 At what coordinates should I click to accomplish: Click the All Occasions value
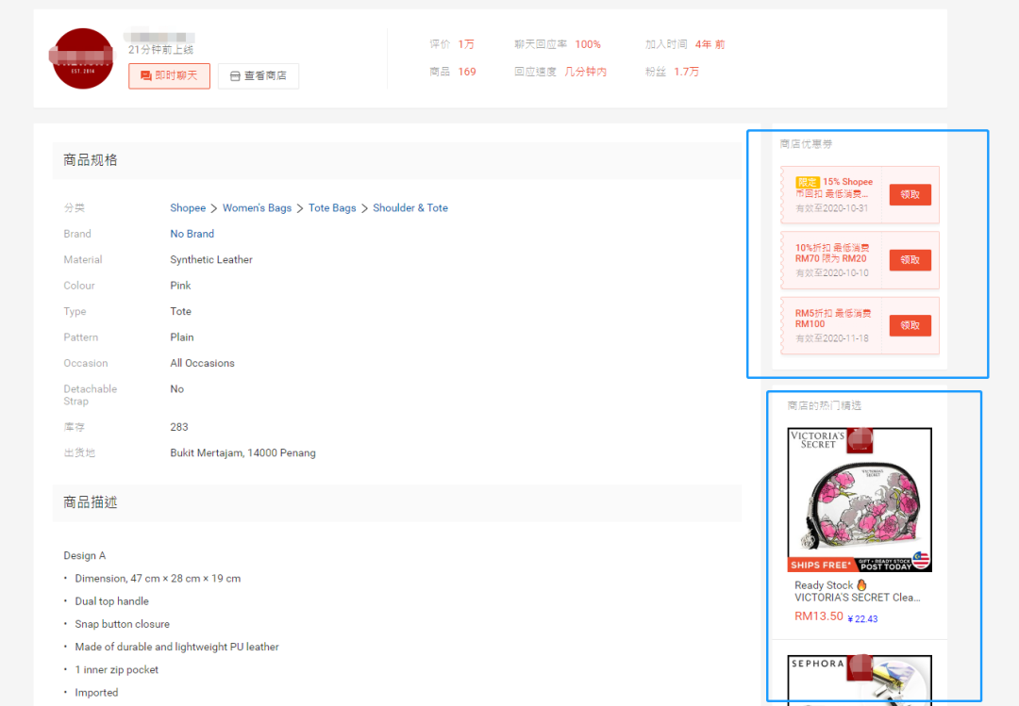pos(202,363)
